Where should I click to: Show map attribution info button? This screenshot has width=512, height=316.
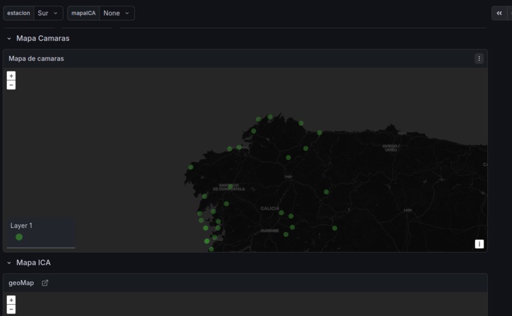click(479, 244)
